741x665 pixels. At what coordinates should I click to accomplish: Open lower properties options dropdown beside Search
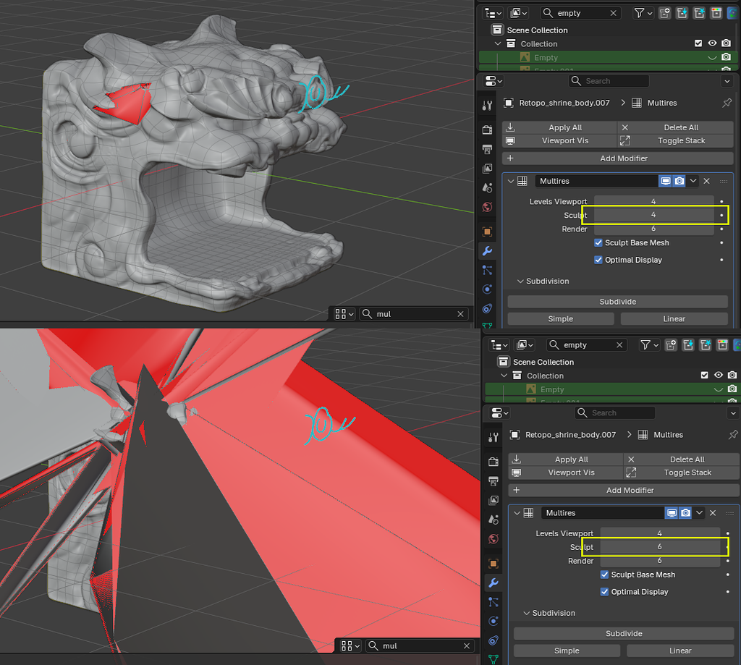[x=733, y=413]
